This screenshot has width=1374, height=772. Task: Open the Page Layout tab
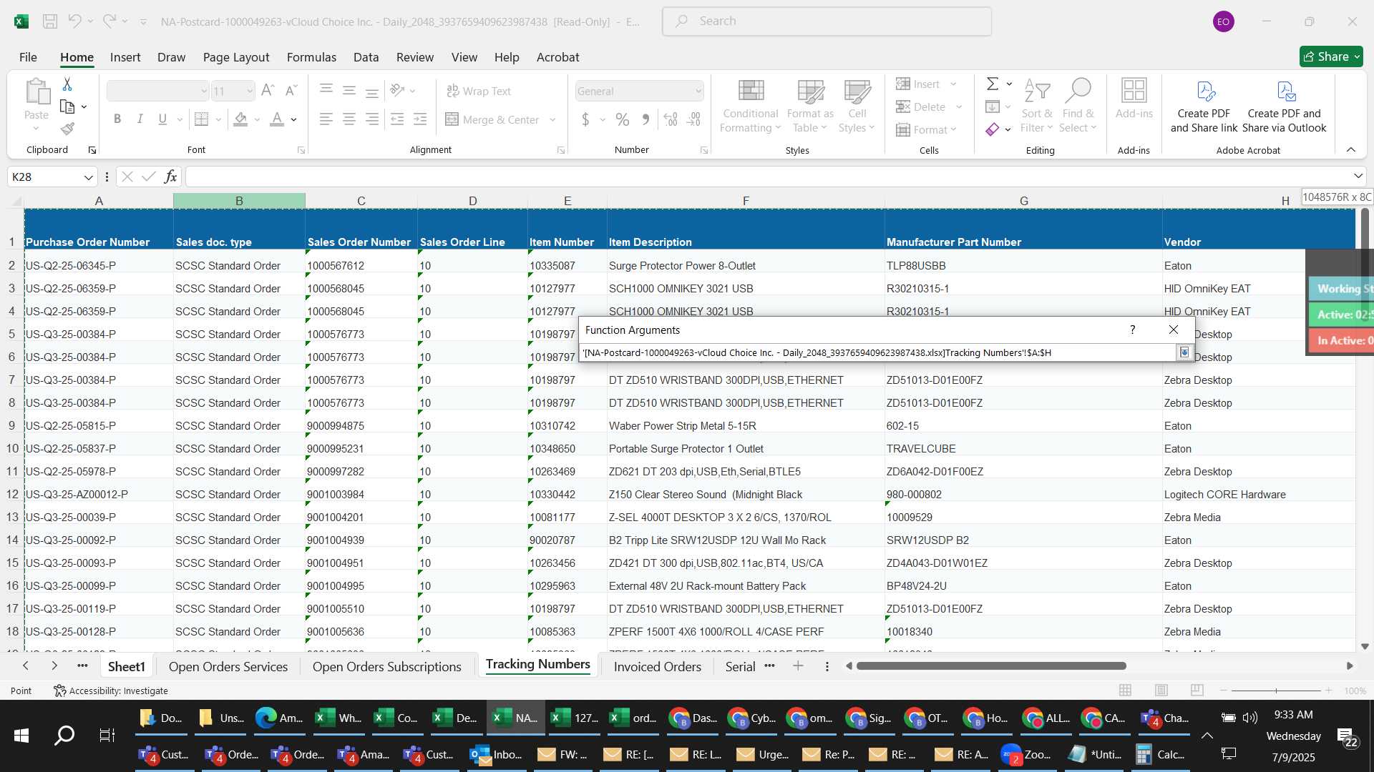(236, 57)
